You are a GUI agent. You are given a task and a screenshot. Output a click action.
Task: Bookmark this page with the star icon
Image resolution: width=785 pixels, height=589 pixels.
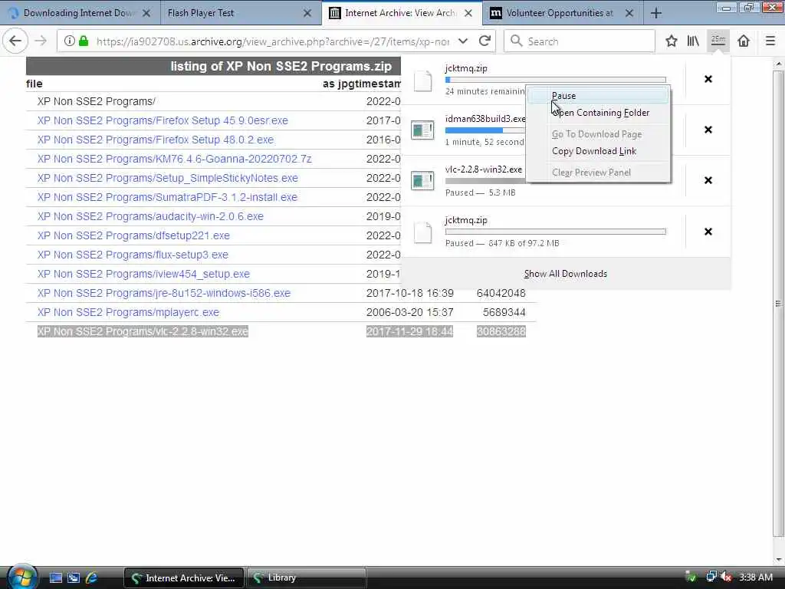[672, 41]
